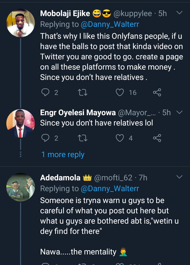Retweet Mobolaji Ejike's tweet
Viewport: 190px width, 265px height.
click(83, 92)
